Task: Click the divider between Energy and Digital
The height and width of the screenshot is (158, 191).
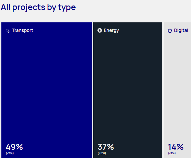Action: (x=163, y=90)
